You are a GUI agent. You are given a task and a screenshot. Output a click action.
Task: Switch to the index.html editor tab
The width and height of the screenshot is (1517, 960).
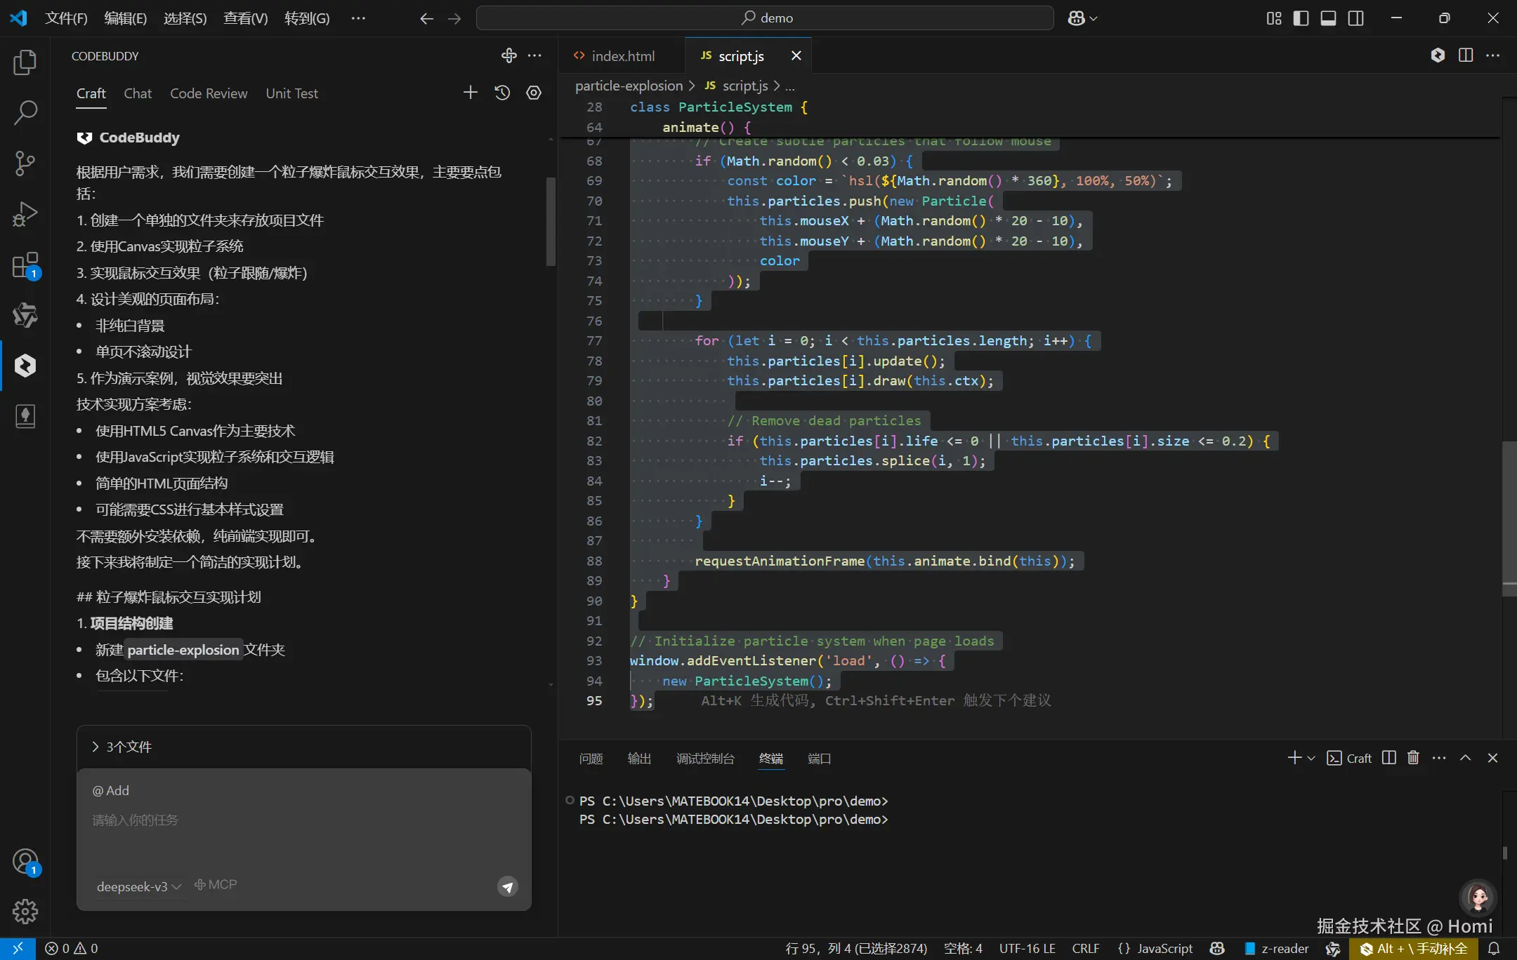622,56
